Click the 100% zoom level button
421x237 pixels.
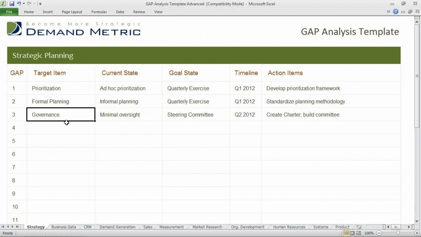[369, 233]
